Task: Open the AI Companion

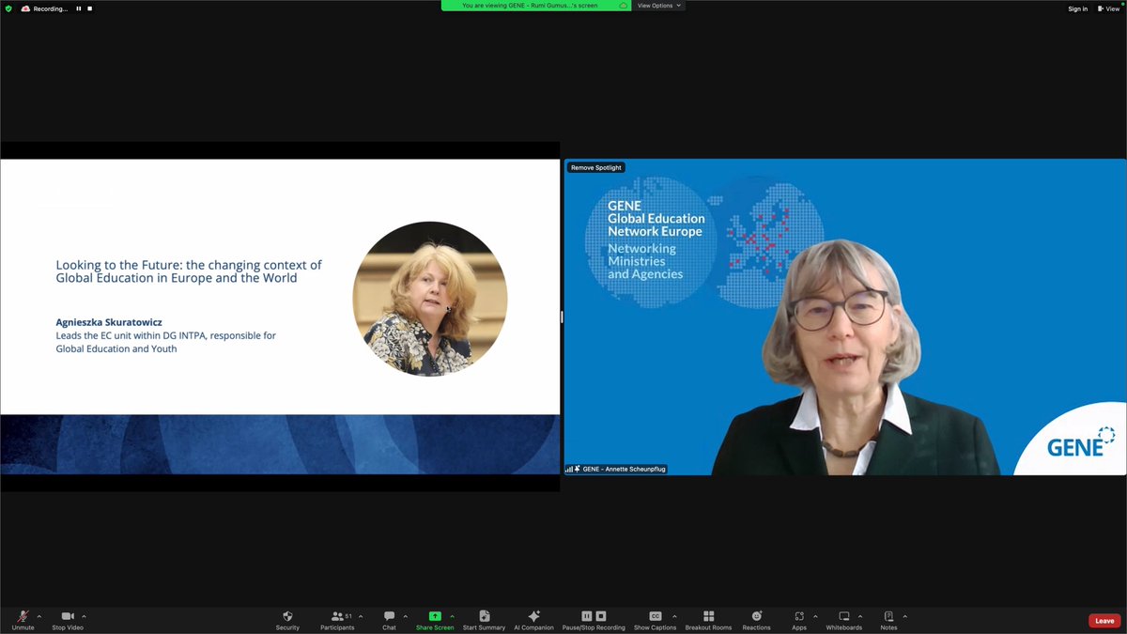Action: coord(533,620)
